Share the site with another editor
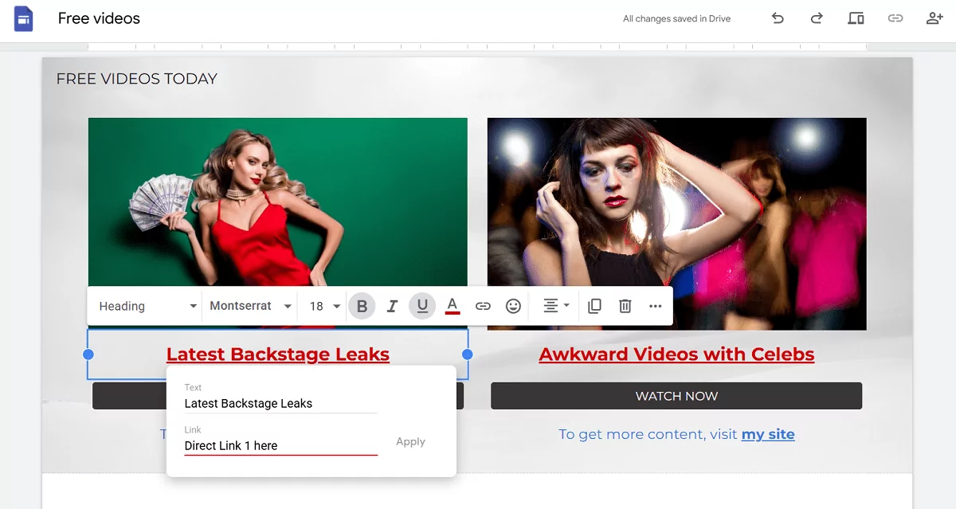Screen dimensions: 956x509 click(x=934, y=18)
